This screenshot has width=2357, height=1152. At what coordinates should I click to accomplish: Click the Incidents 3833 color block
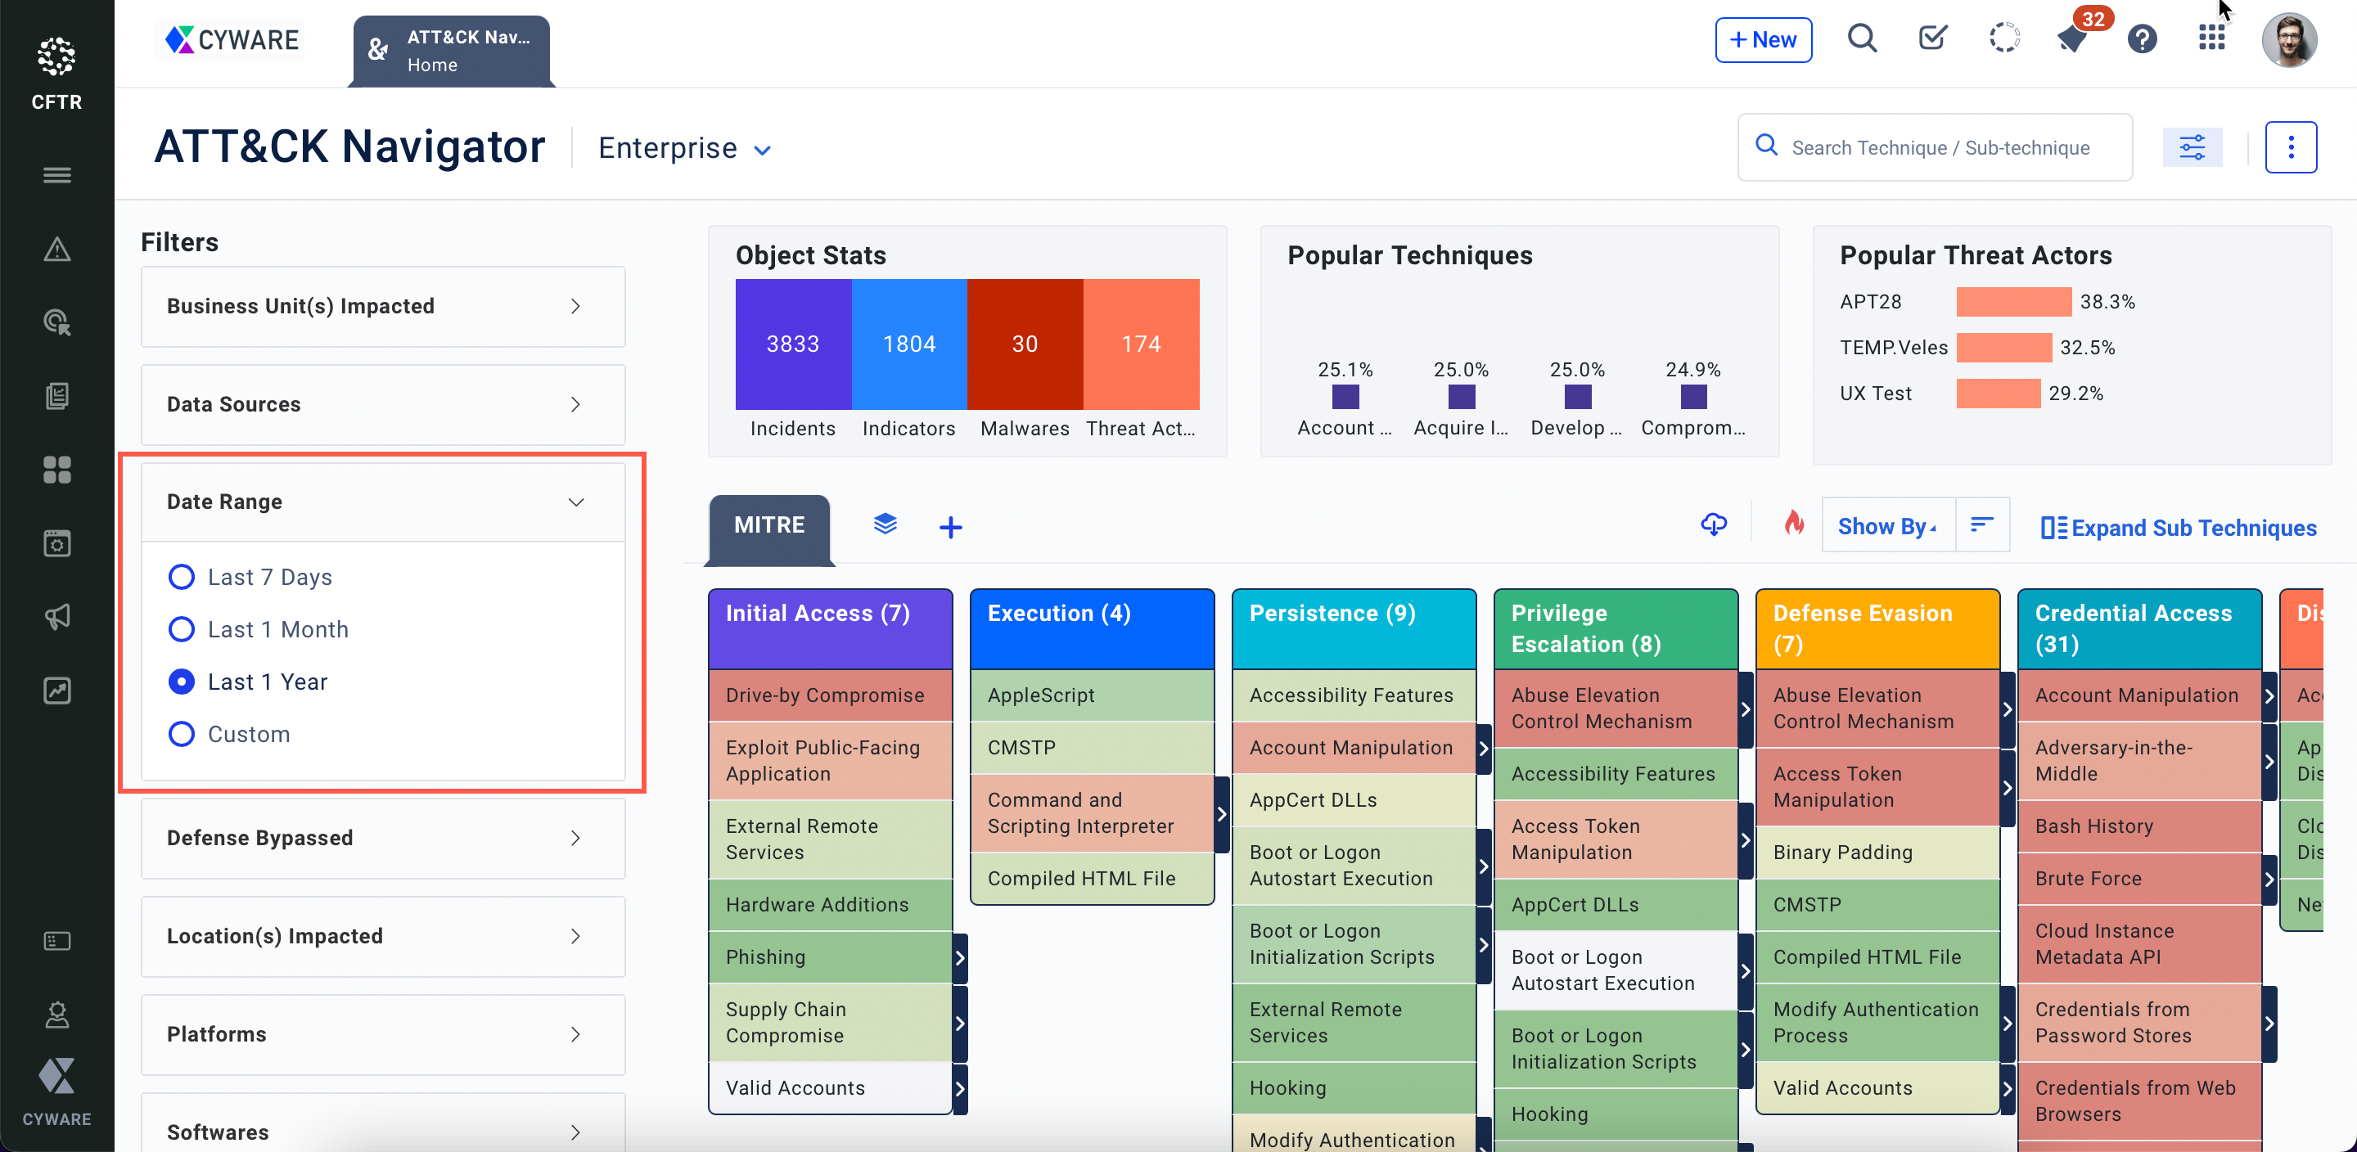[x=792, y=344]
